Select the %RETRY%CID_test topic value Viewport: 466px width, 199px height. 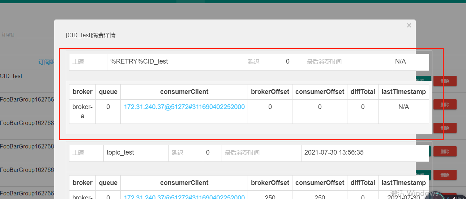coord(139,61)
